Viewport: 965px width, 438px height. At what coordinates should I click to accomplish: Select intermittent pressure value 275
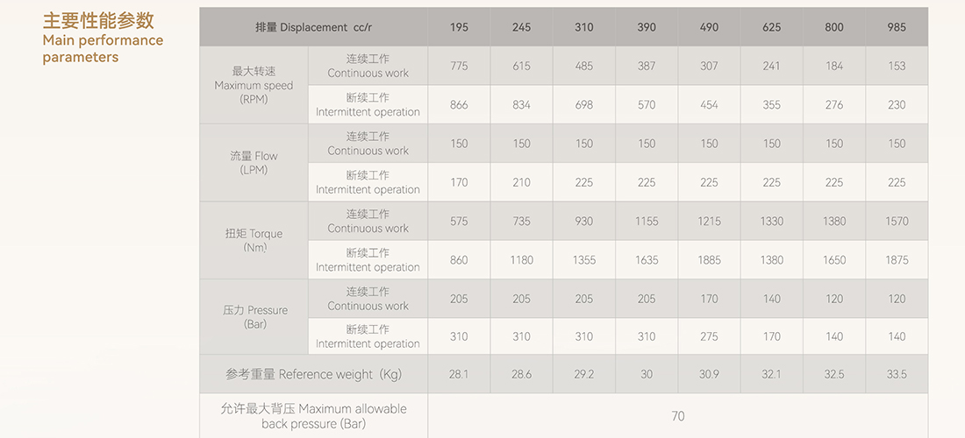pyautogui.click(x=709, y=336)
